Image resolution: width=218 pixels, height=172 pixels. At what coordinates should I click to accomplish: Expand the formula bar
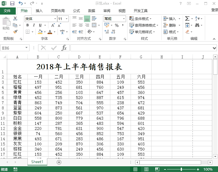[214, 48]
